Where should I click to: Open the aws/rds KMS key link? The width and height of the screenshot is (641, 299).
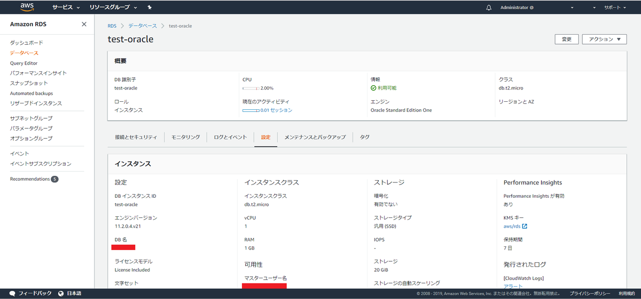pyautogui.click(x=512, y=226)
